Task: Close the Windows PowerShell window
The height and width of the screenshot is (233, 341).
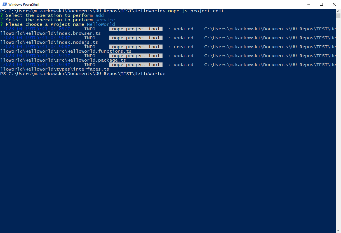Action: 334,4
